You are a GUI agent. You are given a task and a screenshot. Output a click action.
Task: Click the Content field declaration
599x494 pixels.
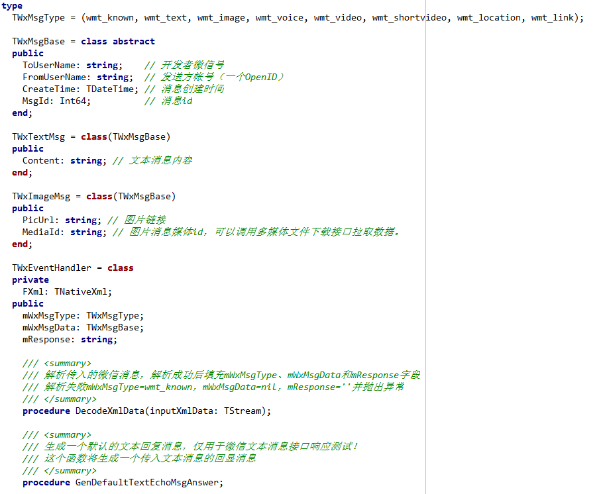coord(64,161)
